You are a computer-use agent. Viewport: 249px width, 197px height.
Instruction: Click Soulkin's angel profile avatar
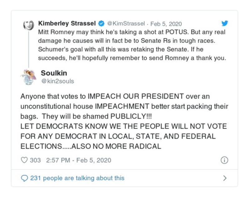[x=29, y=77]
